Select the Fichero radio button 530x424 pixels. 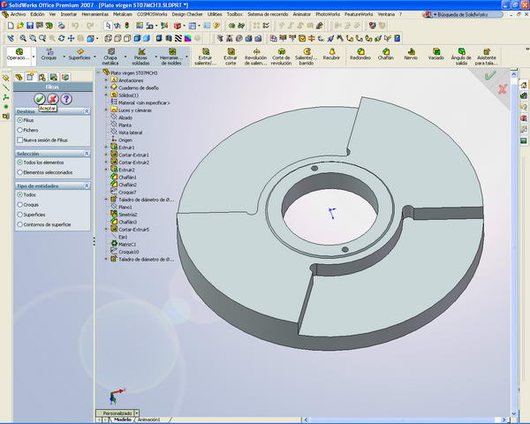[x=20, y=130]
